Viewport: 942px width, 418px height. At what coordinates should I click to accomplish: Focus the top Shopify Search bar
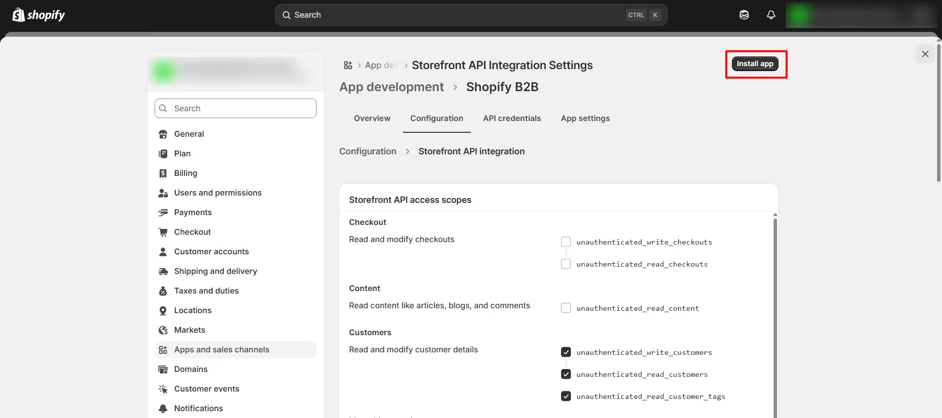471,15
